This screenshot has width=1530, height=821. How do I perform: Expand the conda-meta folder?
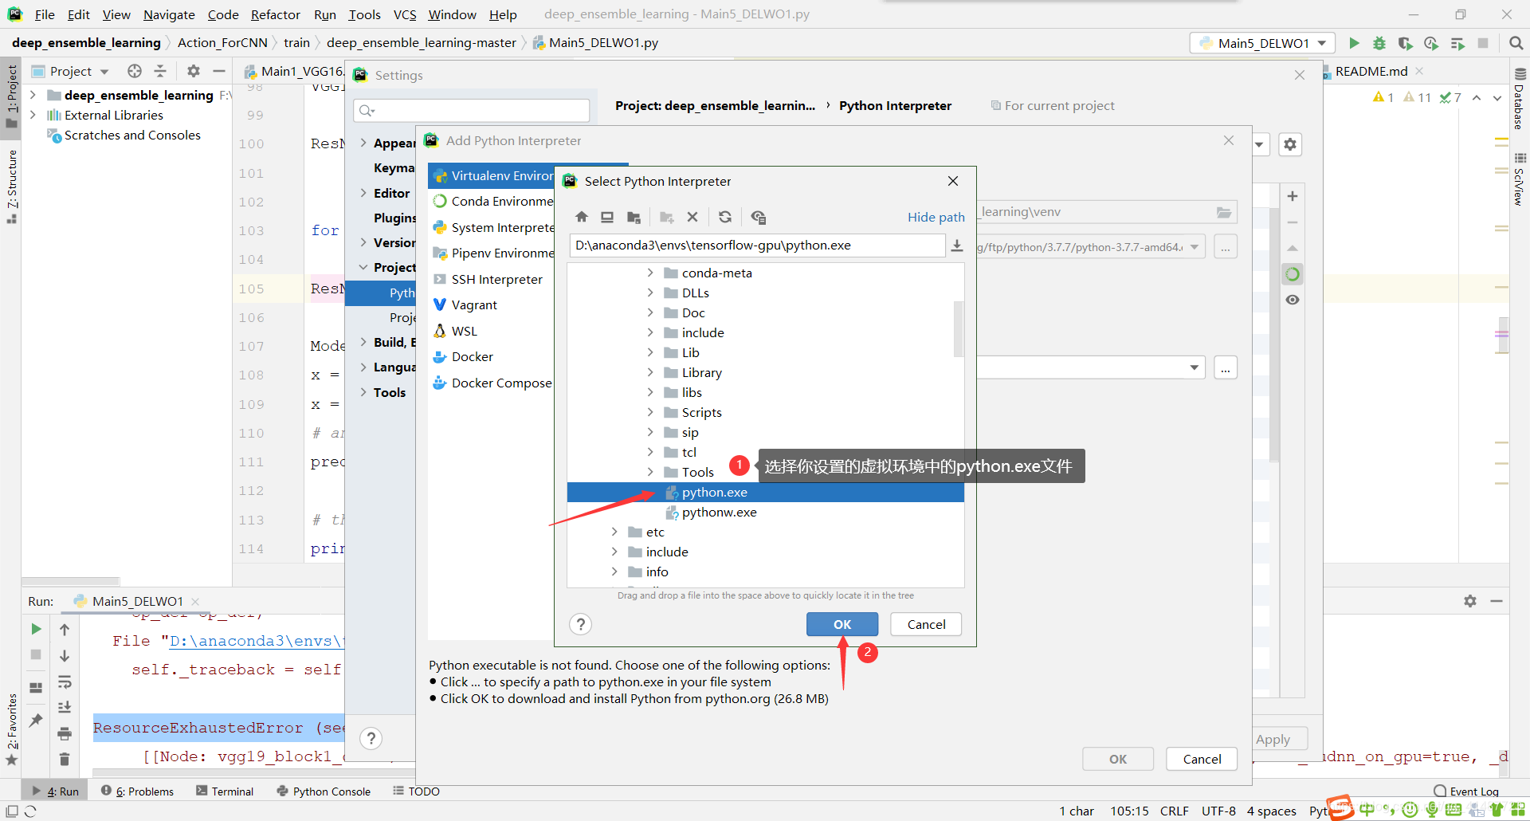[x=650, y=273]
